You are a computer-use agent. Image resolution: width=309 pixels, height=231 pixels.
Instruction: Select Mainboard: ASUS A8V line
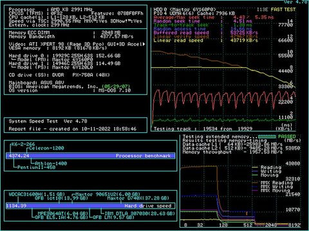tap(36, 83)
